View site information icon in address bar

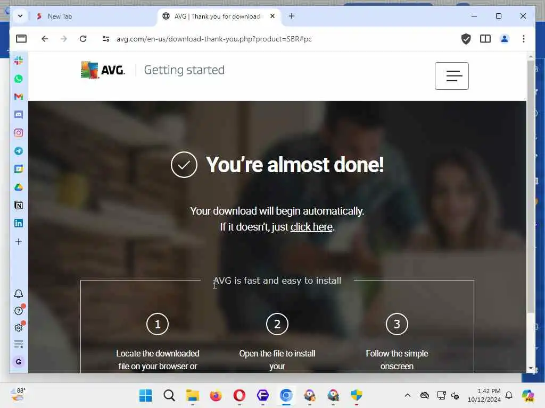(106, 38)
